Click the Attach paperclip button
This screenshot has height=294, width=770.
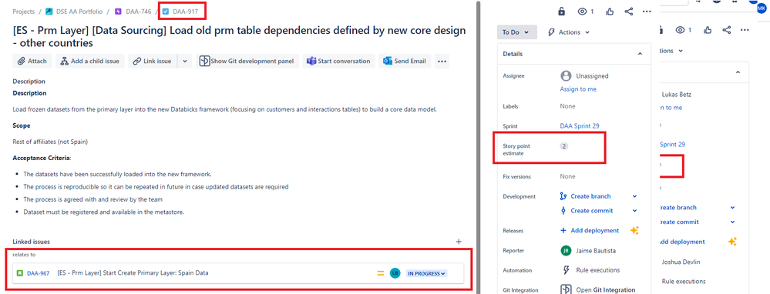(x=32, y=62)
